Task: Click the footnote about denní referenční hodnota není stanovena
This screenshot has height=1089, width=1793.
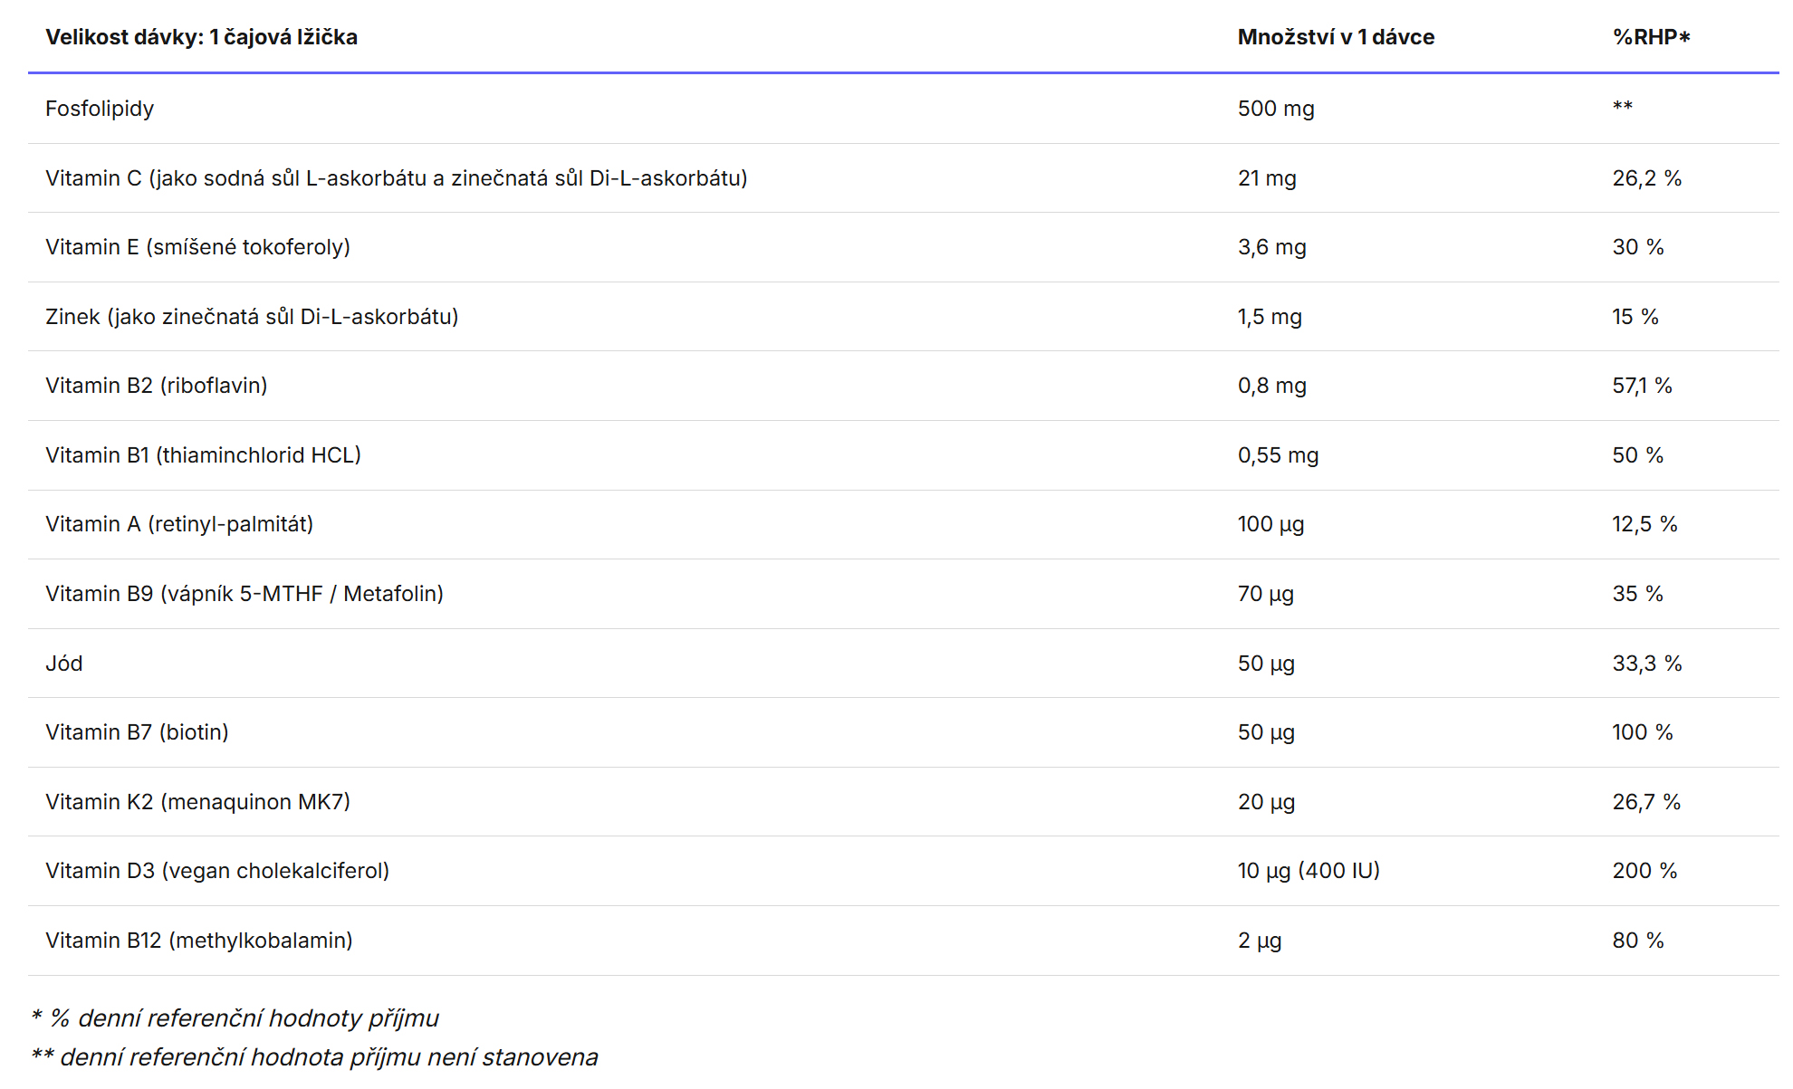Action: pos(314,1057)
